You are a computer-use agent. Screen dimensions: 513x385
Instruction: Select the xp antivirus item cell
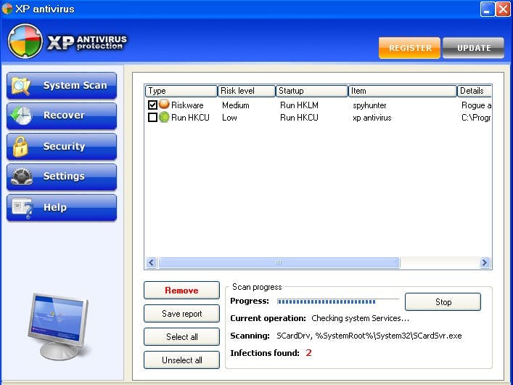click(372, 118)
